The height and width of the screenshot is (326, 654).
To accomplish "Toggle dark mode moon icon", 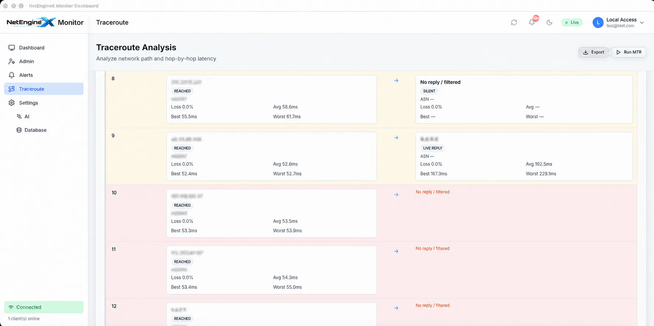I will pyautogui.click(x=549, y=22).
